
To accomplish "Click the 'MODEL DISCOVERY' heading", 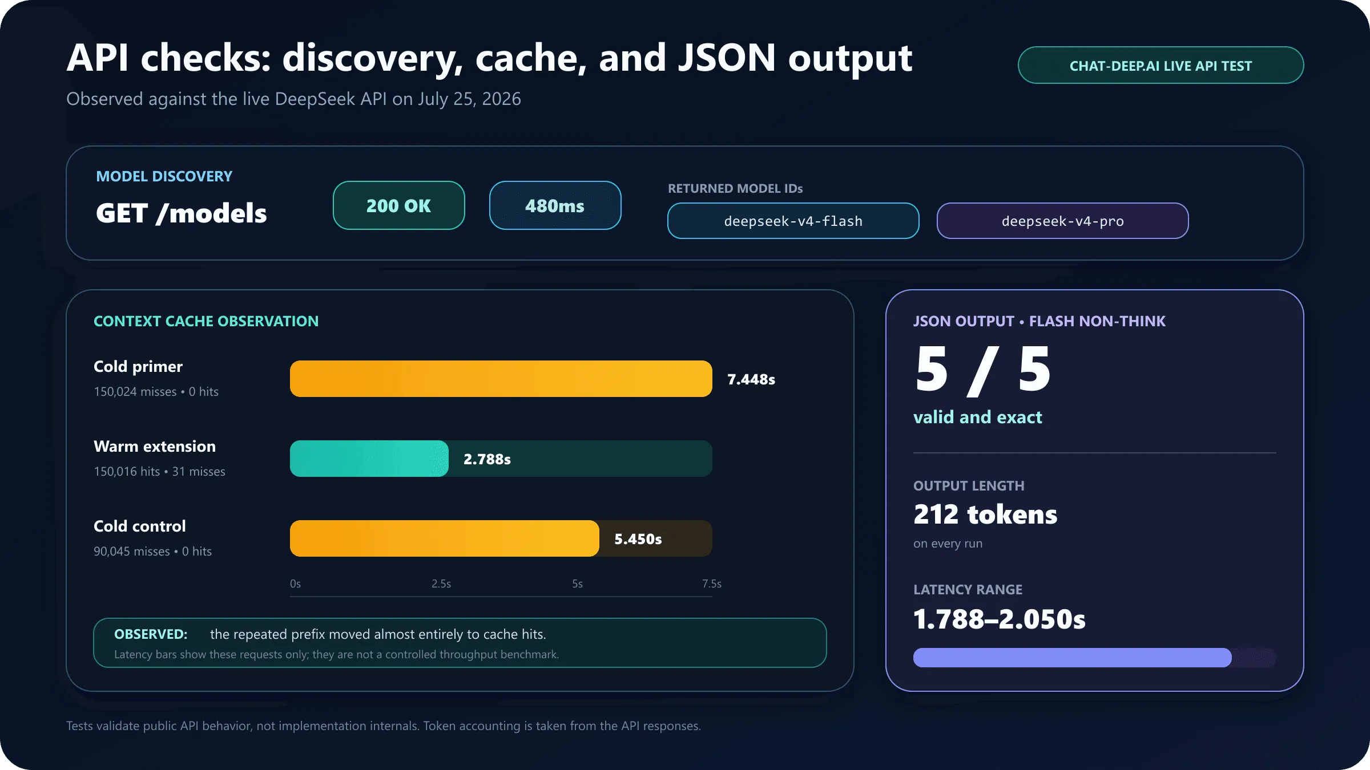I will pos(164,176).
